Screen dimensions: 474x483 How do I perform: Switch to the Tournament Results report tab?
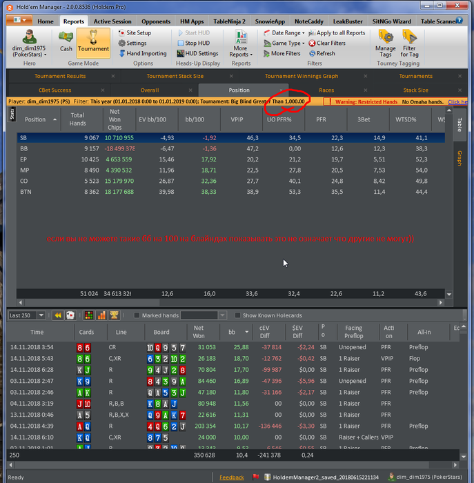[60, 76]
